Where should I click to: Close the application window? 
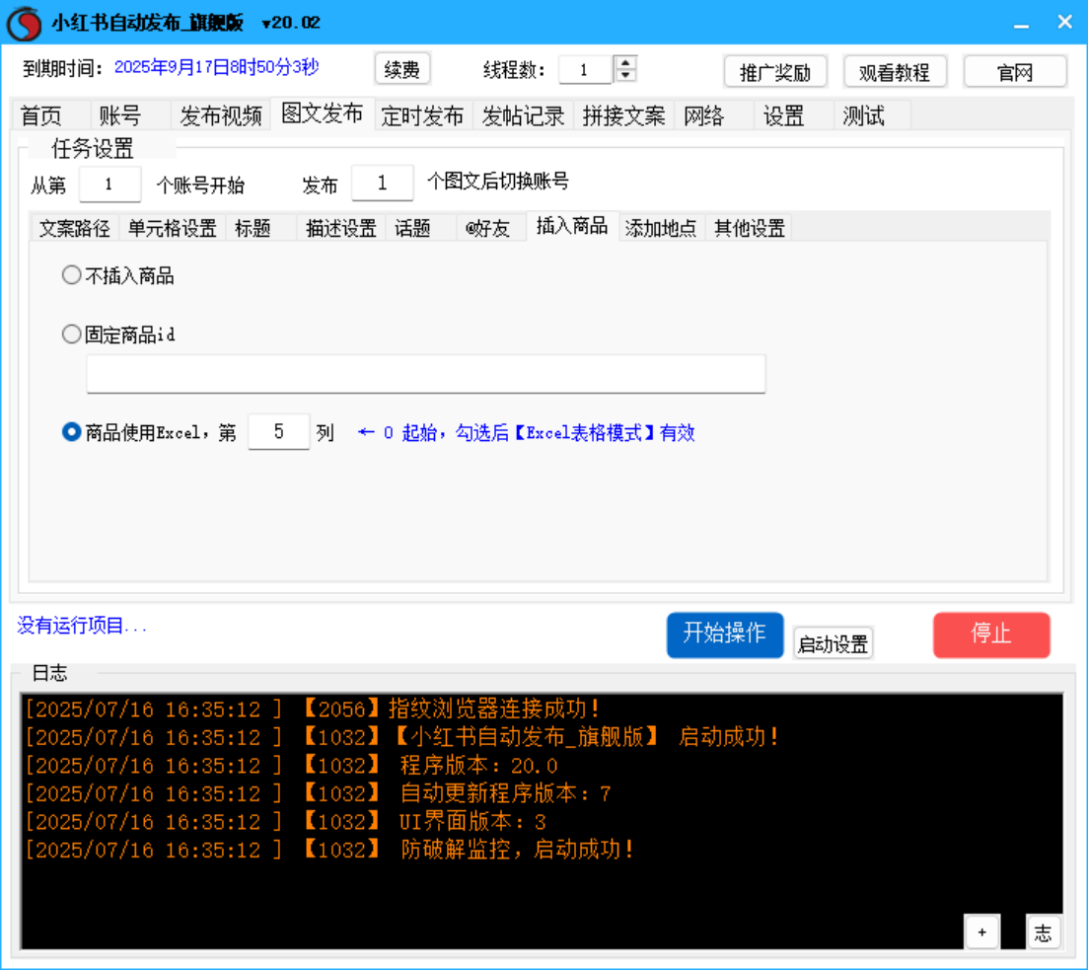coord(1065,23)
